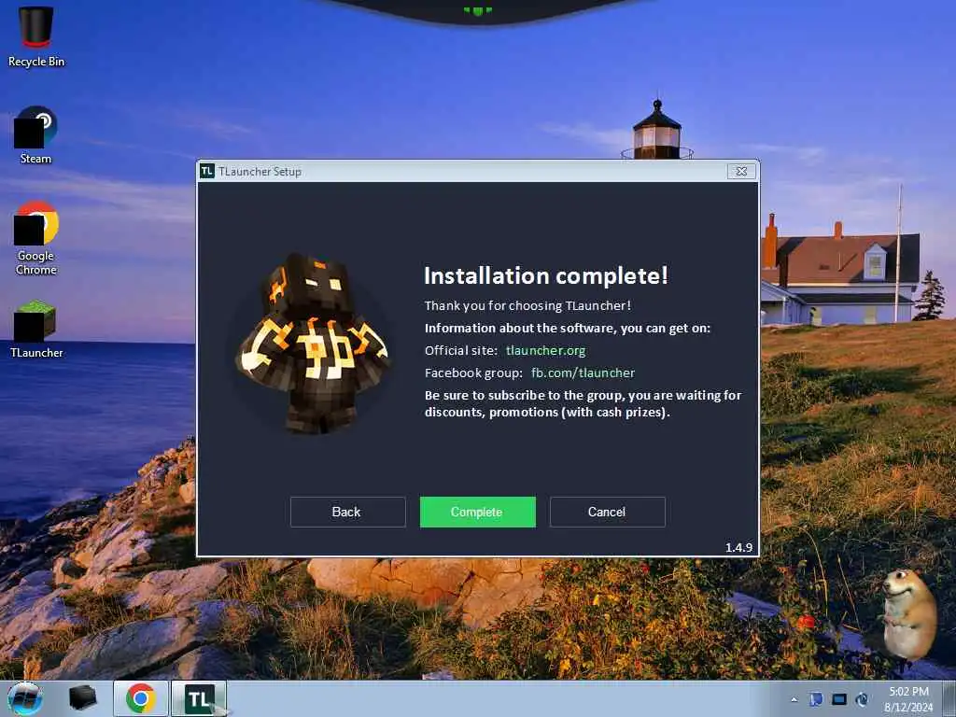
Task: Click the hamster desktop gadget
Action: tap(908, 613)
